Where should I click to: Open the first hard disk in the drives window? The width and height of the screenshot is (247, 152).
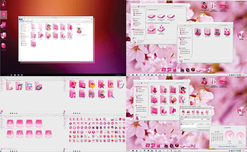[152, 16]
